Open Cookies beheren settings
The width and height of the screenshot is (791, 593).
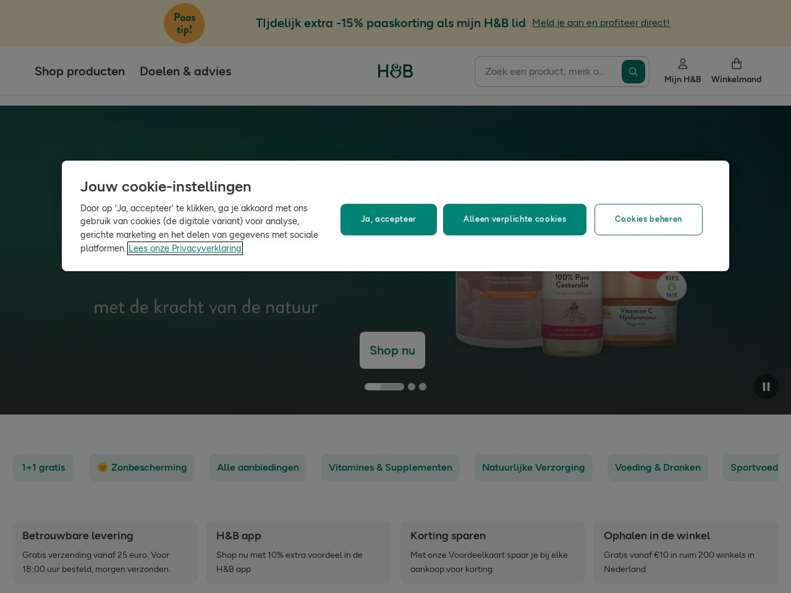click(x=648, y=219)
